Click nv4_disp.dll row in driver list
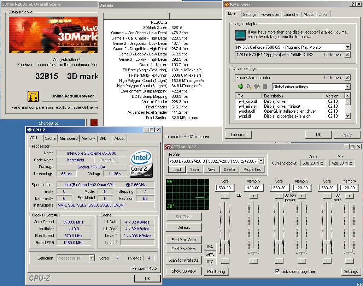 coord(290,101)
